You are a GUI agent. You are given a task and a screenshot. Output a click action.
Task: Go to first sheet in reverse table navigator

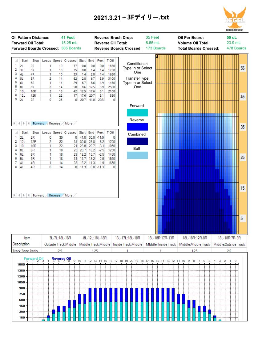click(14, 195)
